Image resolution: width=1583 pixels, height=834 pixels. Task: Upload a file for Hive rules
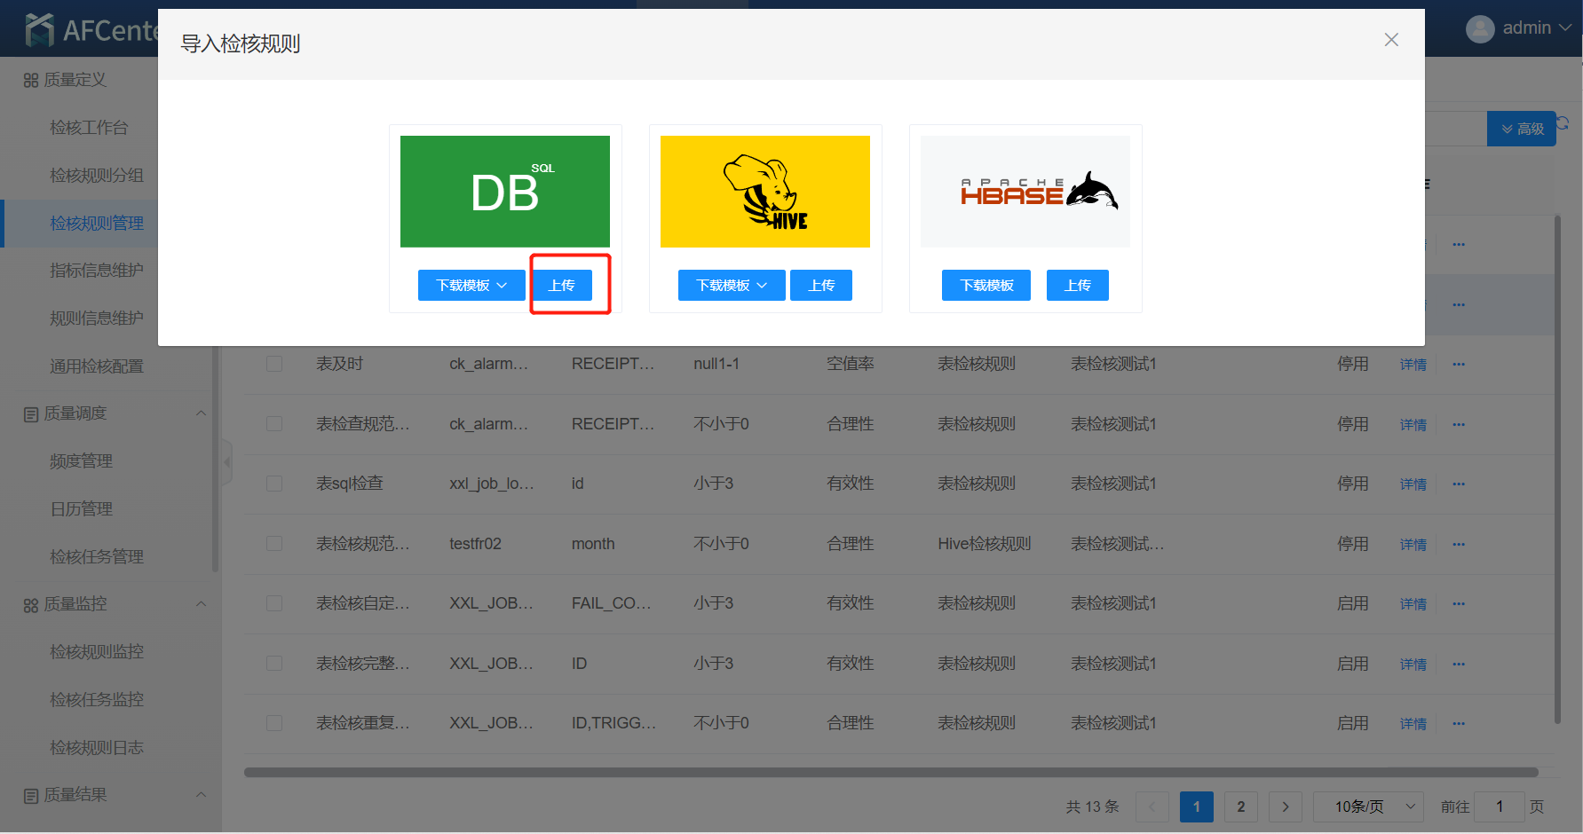[821, 286]
